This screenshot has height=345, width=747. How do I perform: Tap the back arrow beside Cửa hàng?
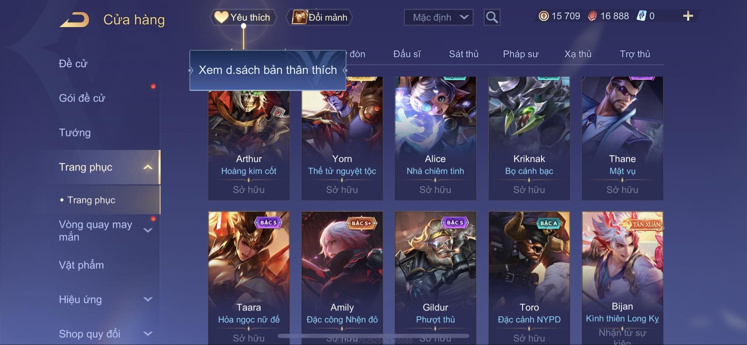(x=75, y=19)
